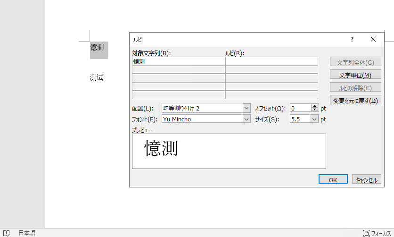394x237 pixels.
Task: Click the 対象文字列 field containing 憶測
Action: [x=178, y=61]
